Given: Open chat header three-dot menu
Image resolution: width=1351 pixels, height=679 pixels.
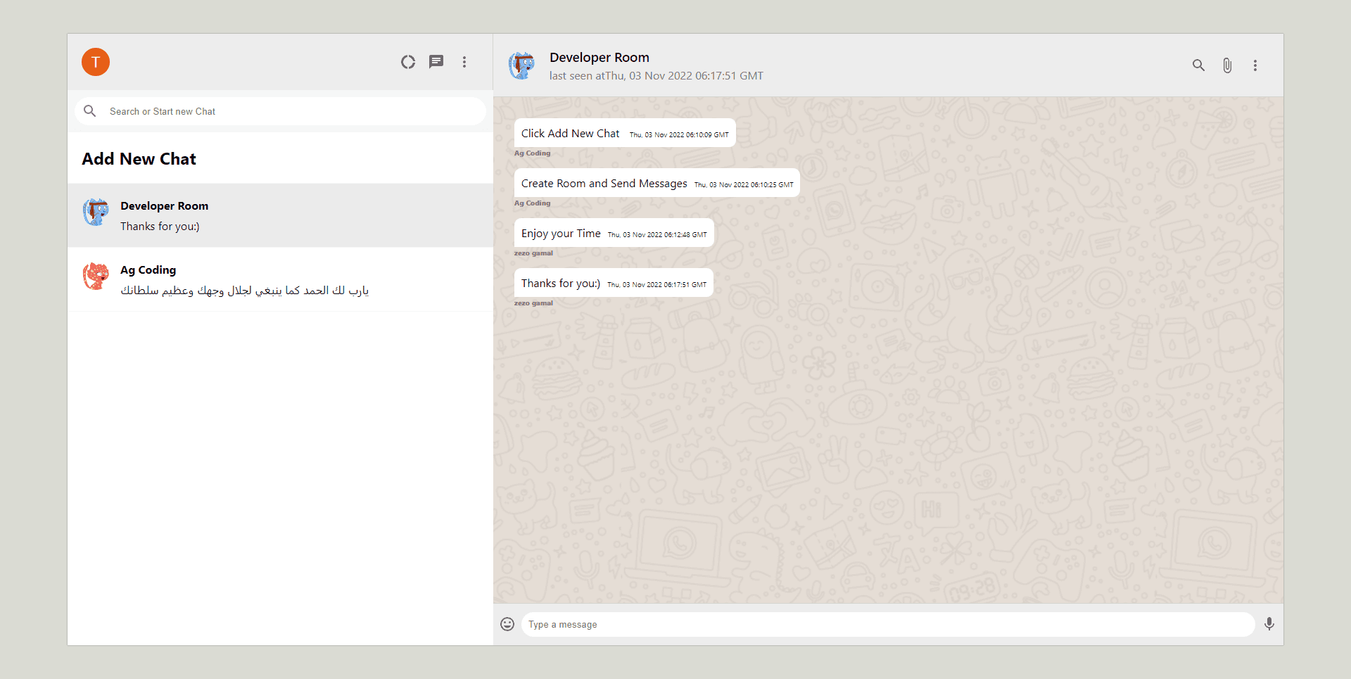Looking at the screenshot, I should coord(1255,65).
